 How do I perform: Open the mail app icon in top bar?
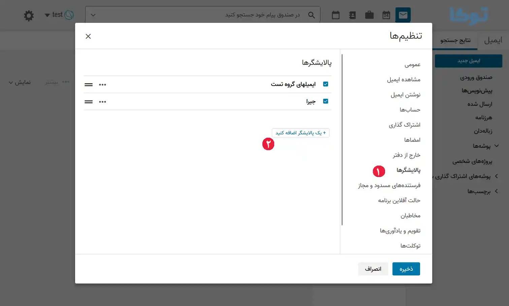(403, 15)
